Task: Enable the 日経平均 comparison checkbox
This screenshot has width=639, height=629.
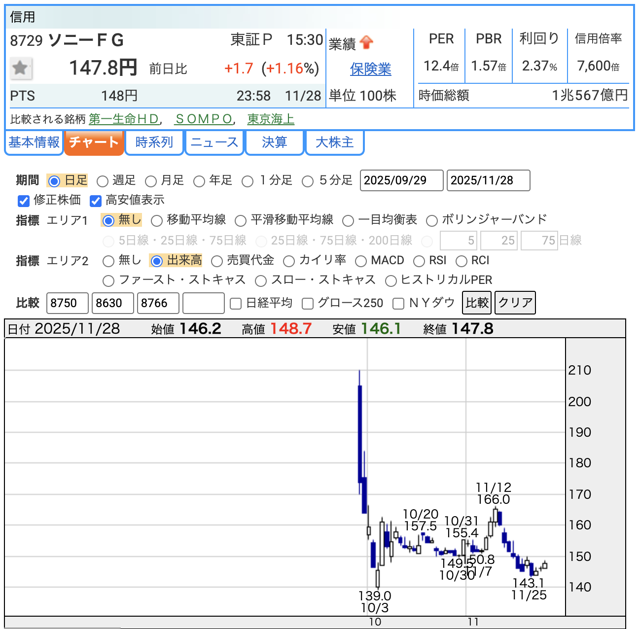Action: [x=236, y=304]
